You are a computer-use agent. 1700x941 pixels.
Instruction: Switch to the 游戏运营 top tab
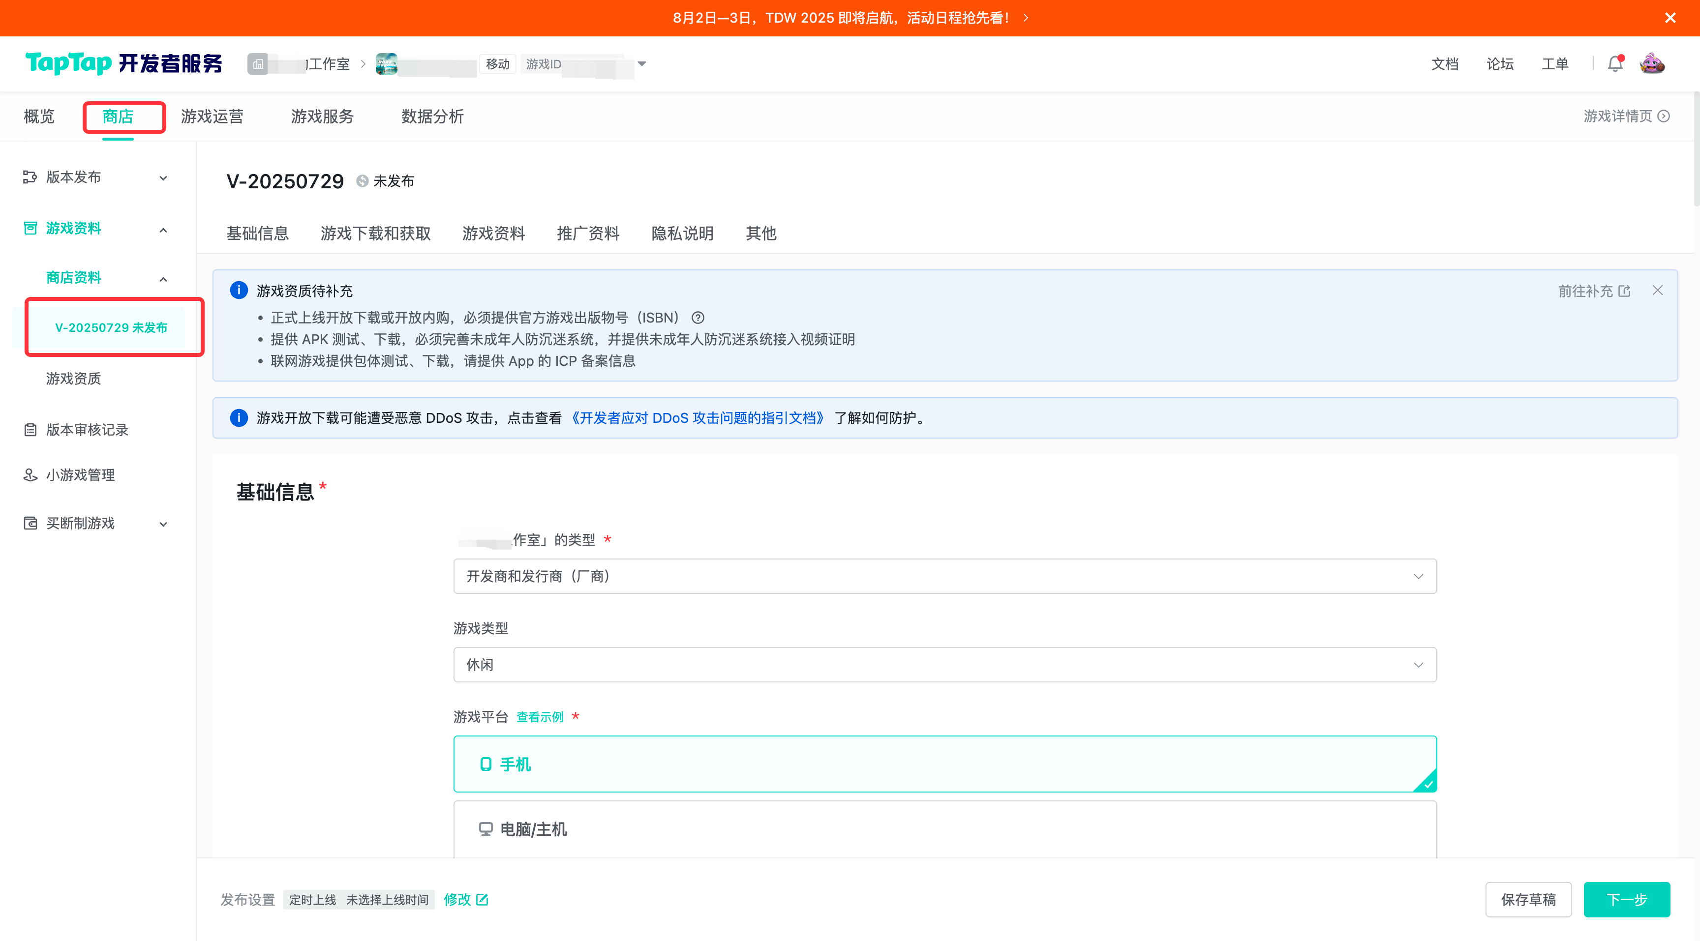pyautogui.click(x=212, y=117)
